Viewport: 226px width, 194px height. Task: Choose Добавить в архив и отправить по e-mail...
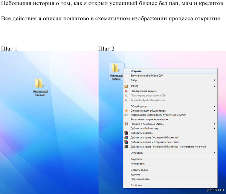point(170,142)
